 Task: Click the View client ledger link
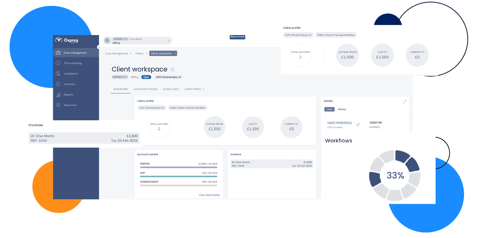pos(209,194)
